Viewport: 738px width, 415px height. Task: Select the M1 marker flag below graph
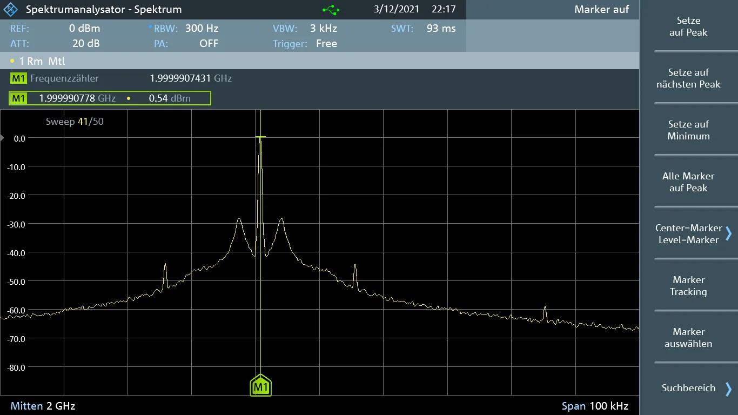pyautogui.click(x=260, y=385)
